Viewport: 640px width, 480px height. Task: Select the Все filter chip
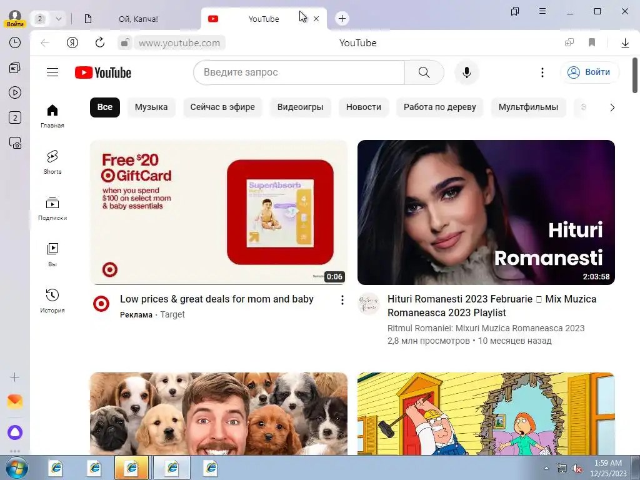[105, 107]
